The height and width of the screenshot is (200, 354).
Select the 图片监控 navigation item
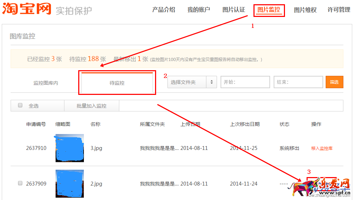(x=269, y=10)
